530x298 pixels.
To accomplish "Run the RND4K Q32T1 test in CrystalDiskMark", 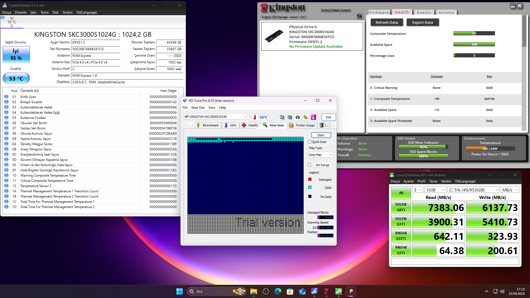I will [x=401, y=236].
